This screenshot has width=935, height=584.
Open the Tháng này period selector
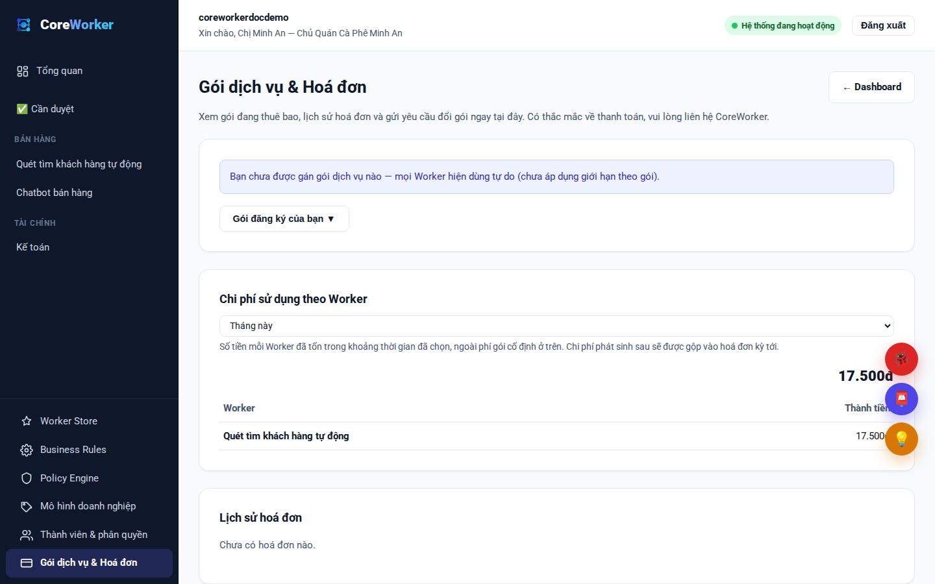(x=556, y=326)
